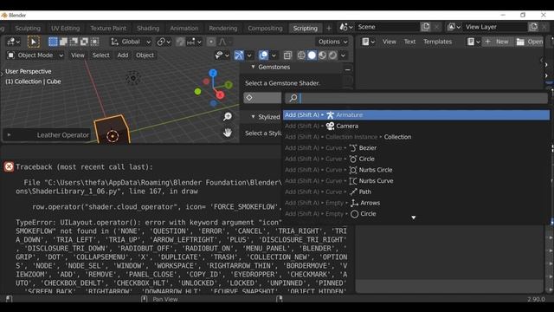
Task: Toggle Show Overlays button
Action: click(x=263, y=55)
